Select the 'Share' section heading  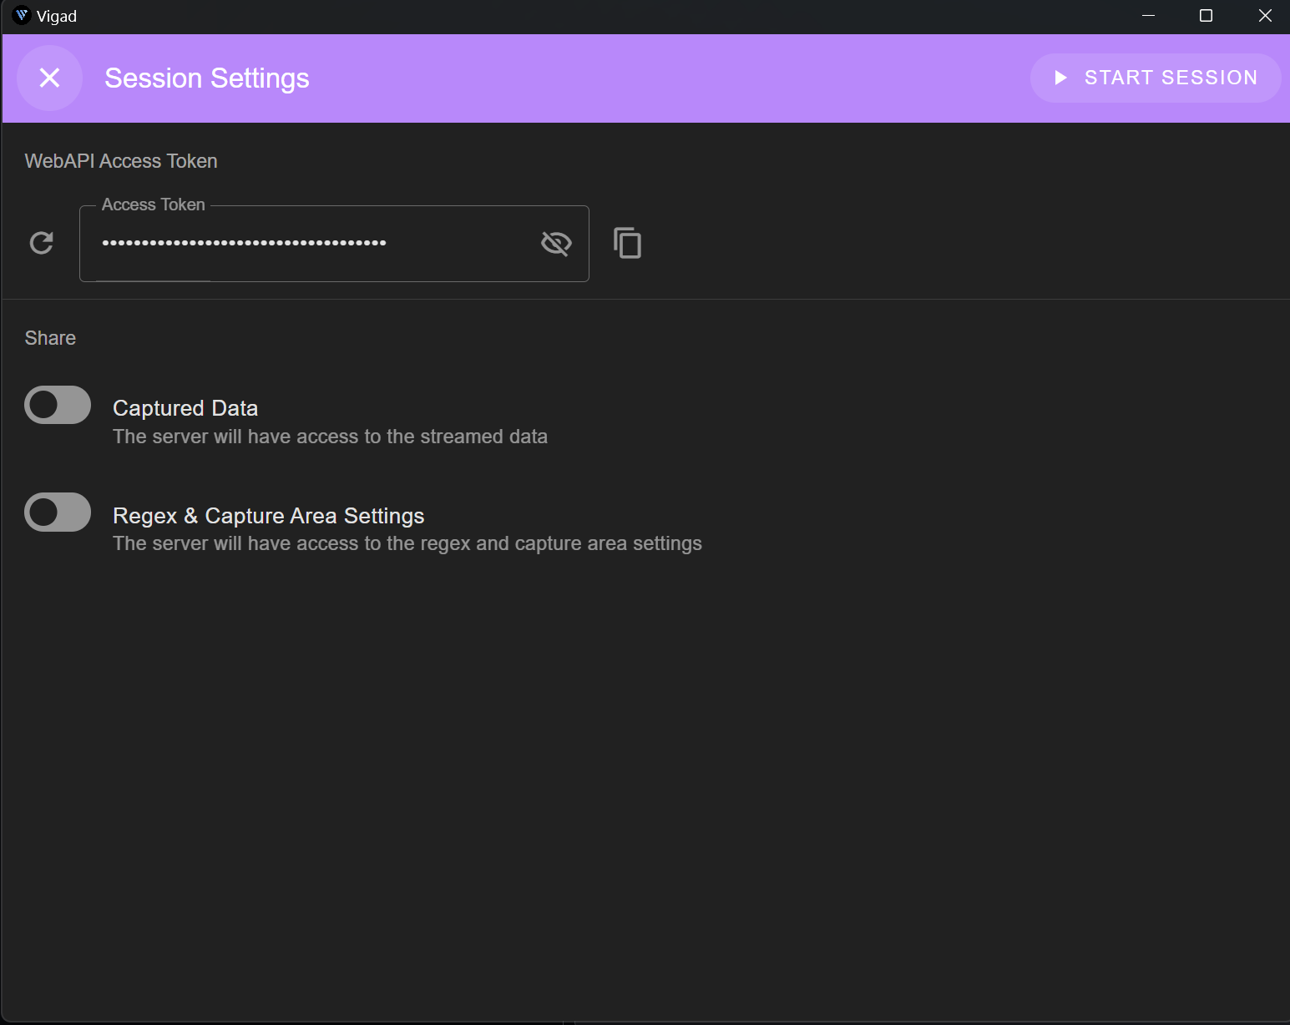tap(50, 338)
